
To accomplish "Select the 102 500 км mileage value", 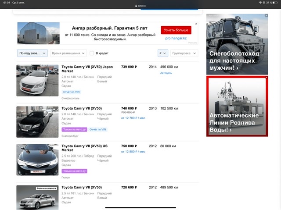I will click(x=169, y=108).
